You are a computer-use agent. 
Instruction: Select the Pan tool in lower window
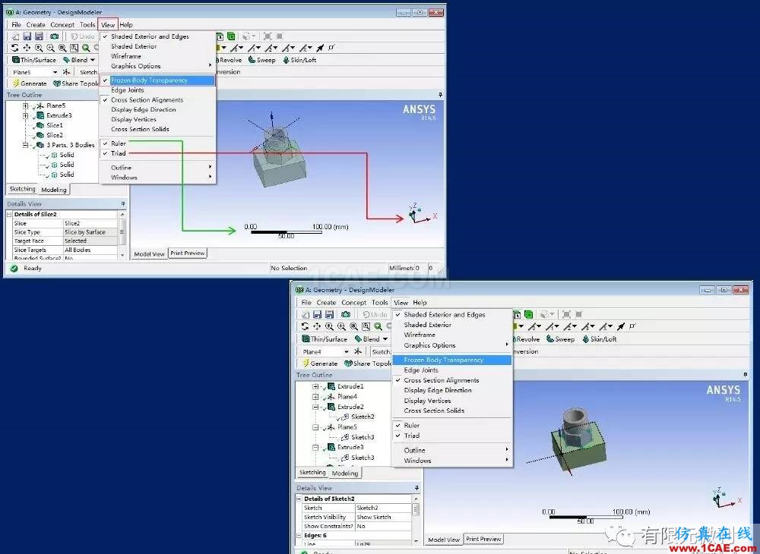coord(317,326)
